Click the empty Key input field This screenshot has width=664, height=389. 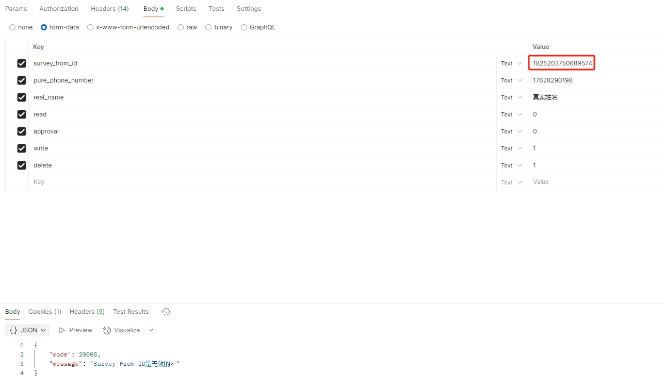click(258, 182)
